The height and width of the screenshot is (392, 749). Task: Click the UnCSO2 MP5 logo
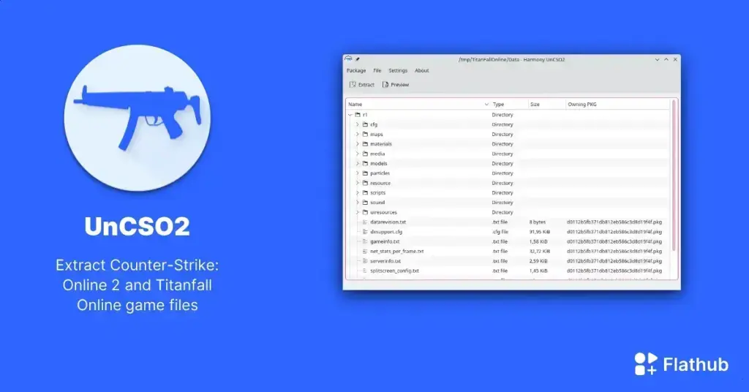[x=137, y=118]
